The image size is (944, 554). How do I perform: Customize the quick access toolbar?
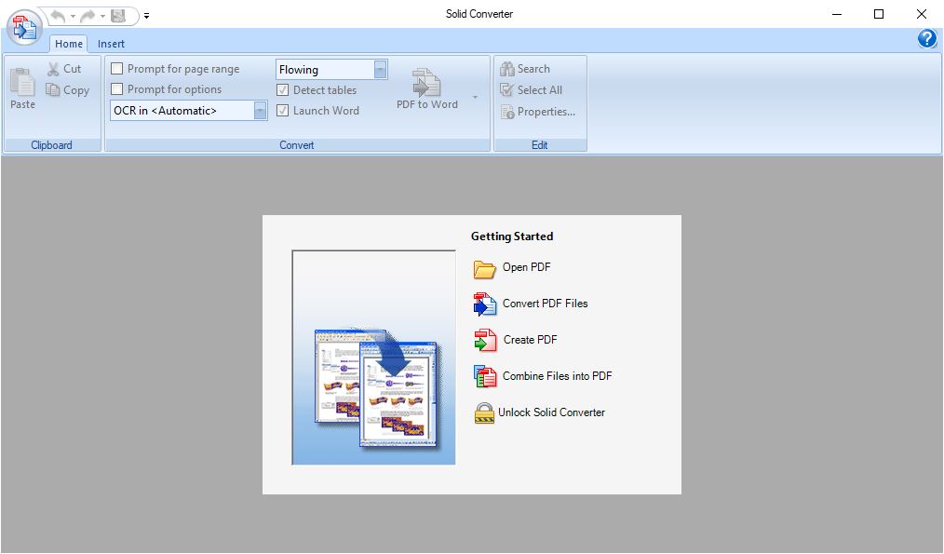click(x=146, y=16)
